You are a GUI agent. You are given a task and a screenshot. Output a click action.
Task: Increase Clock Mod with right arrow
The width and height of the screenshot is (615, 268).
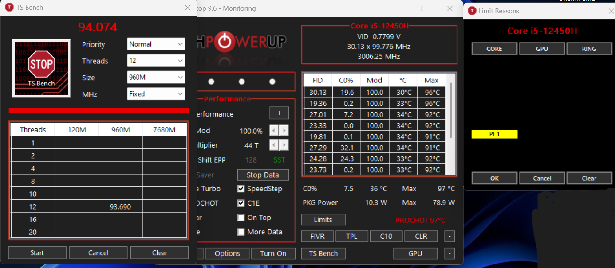[x=284, y=131]
